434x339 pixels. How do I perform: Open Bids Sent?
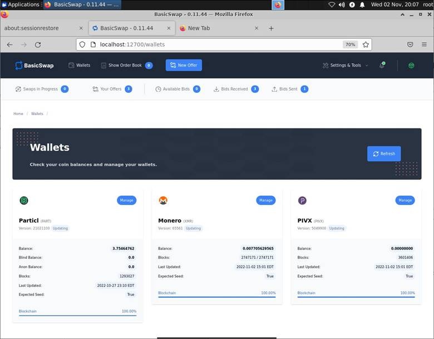pyautogui.click(x=290, y=89)
